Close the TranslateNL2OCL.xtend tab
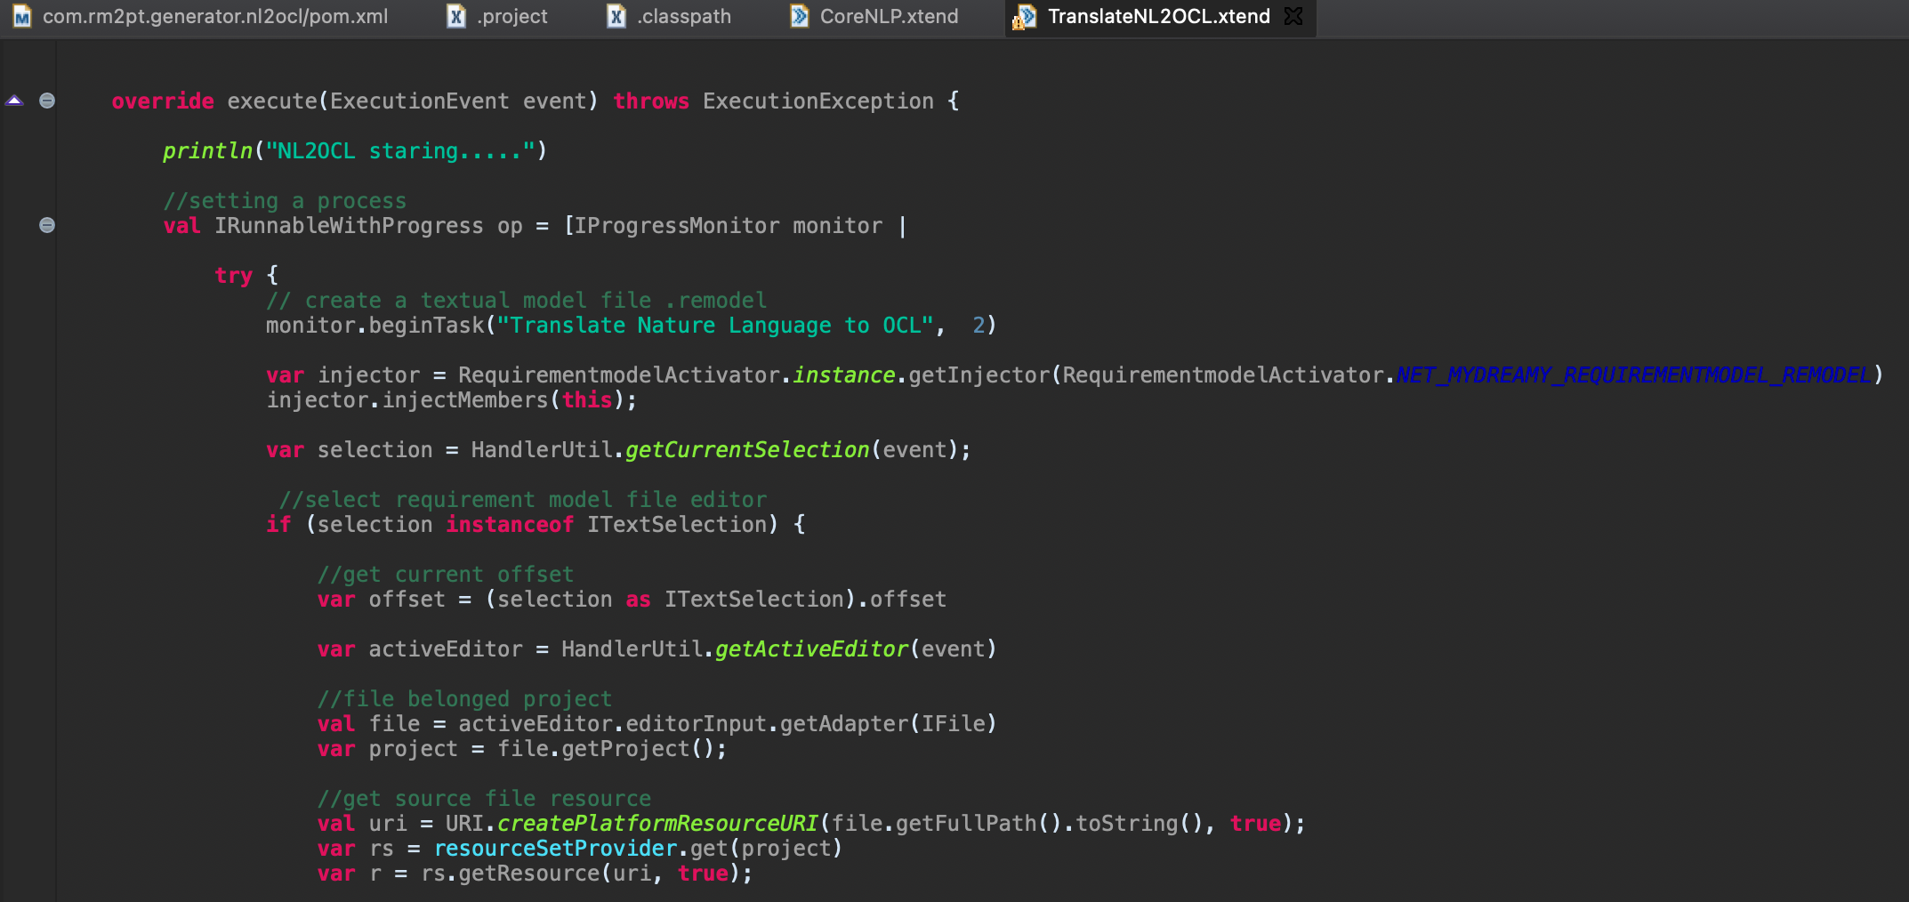The width and height of the screenshot is (1909, 902). click(1293, 16)
